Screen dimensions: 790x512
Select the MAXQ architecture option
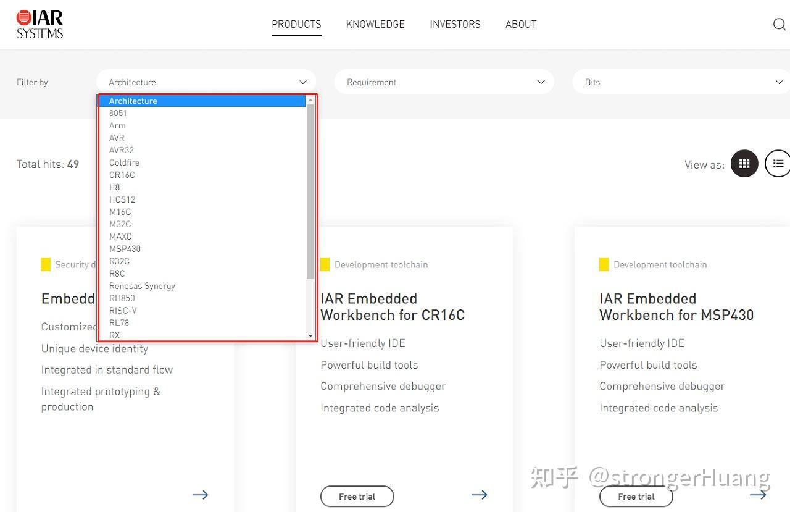202,237
